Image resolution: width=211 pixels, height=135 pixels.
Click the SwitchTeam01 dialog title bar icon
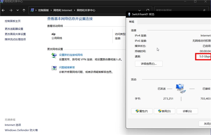tap(129, 14)
